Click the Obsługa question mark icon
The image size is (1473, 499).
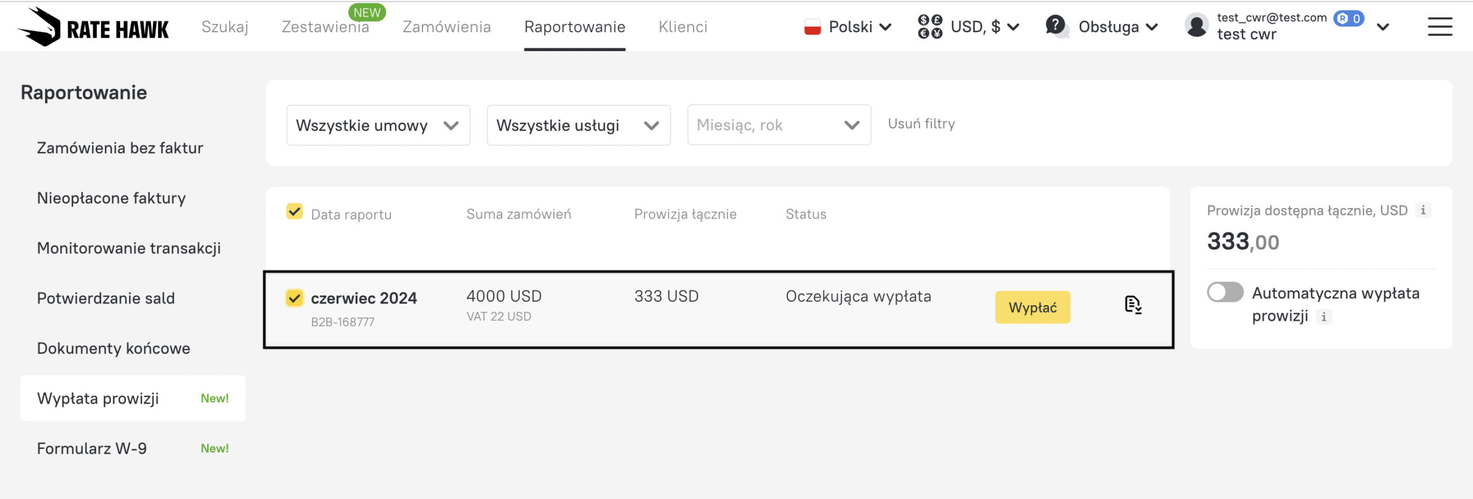[1056, 26]
